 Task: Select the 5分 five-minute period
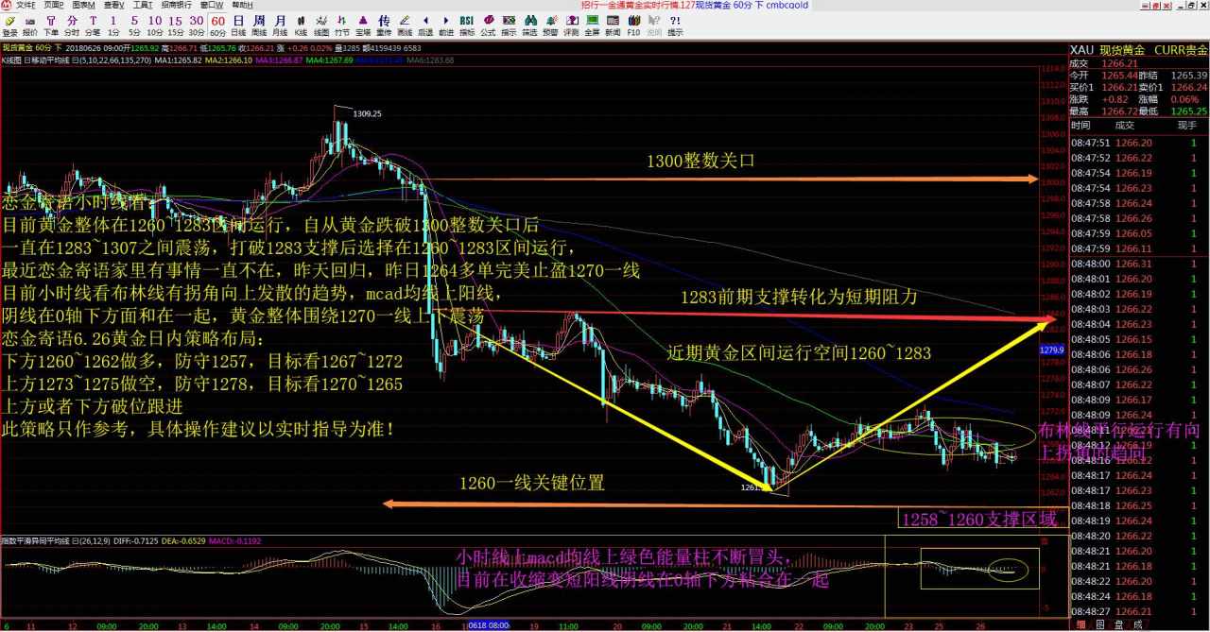[134, 26]
